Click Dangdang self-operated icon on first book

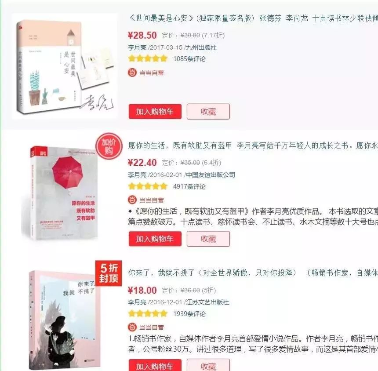click(x=132, y=73)
